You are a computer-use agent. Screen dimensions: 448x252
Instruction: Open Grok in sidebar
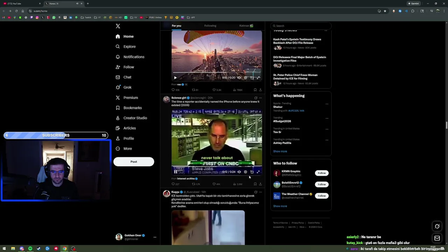click(x=123, y=87)
